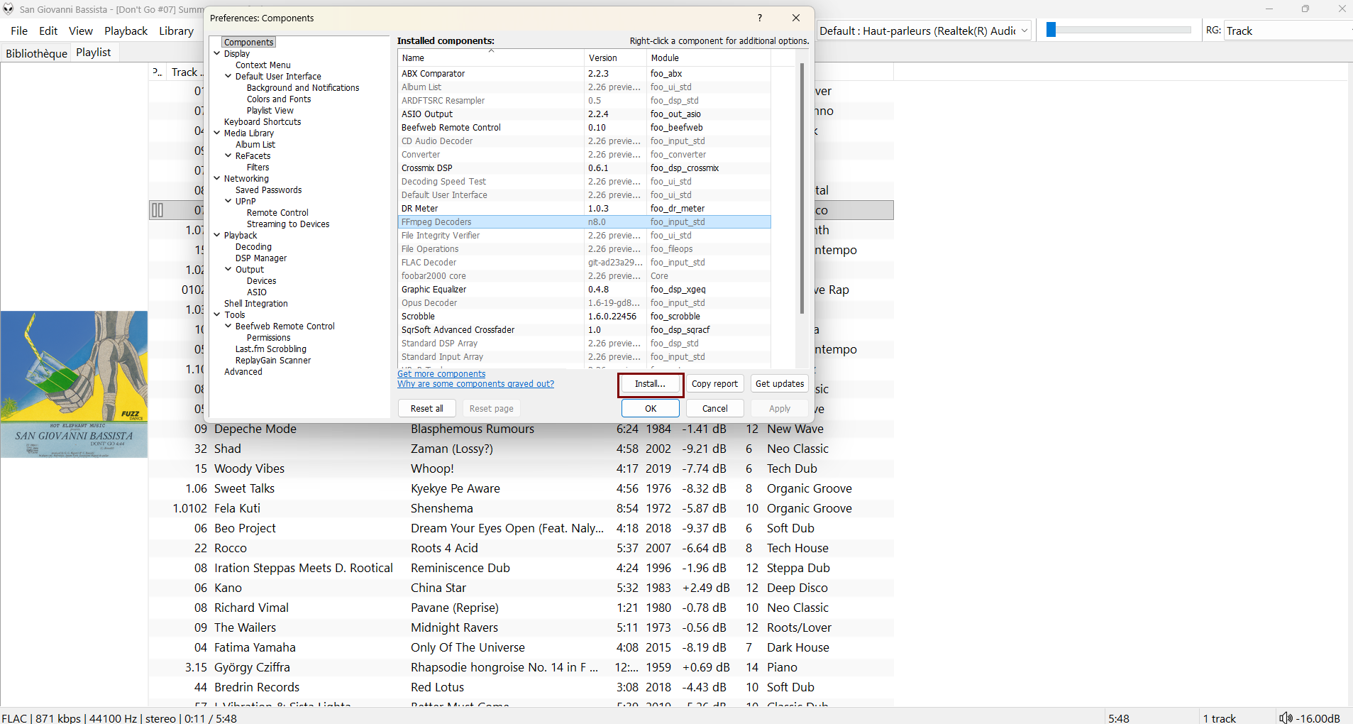The image size is (1353, 724).
Task: Click the Install... button
Action: [650, 384]
